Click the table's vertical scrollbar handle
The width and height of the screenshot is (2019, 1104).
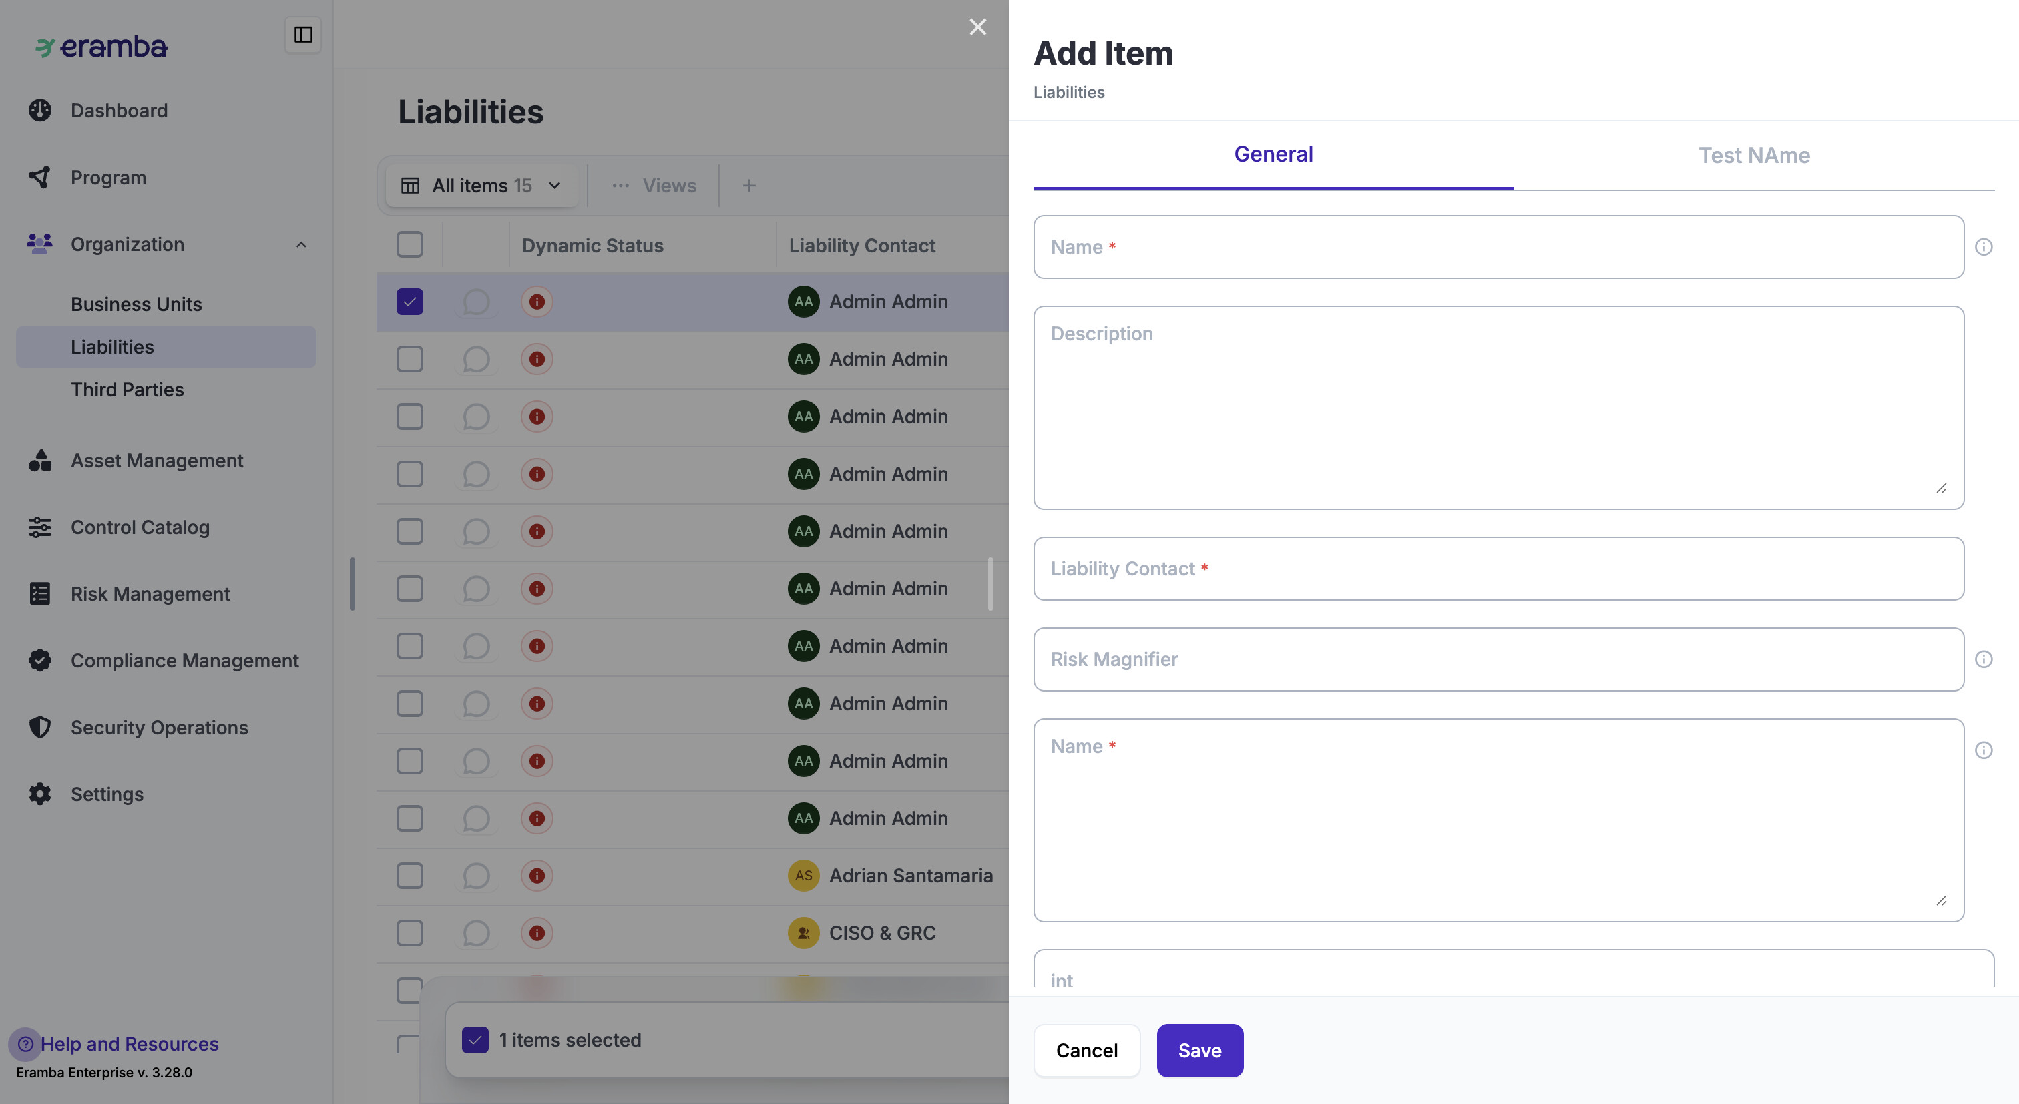[x=991, y=584]
